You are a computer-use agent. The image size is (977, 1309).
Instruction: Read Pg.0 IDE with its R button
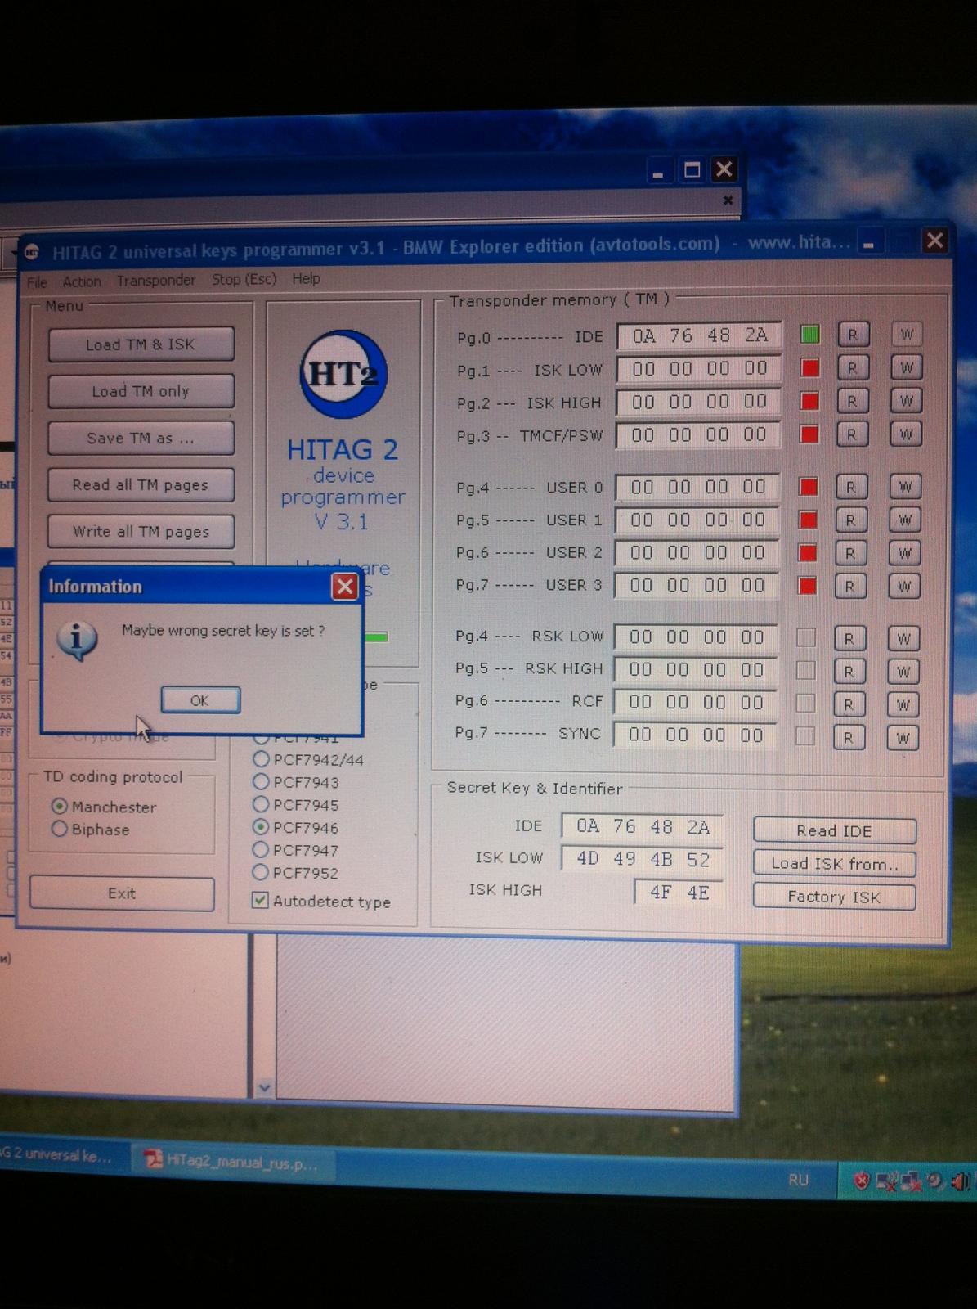(852, 335)
